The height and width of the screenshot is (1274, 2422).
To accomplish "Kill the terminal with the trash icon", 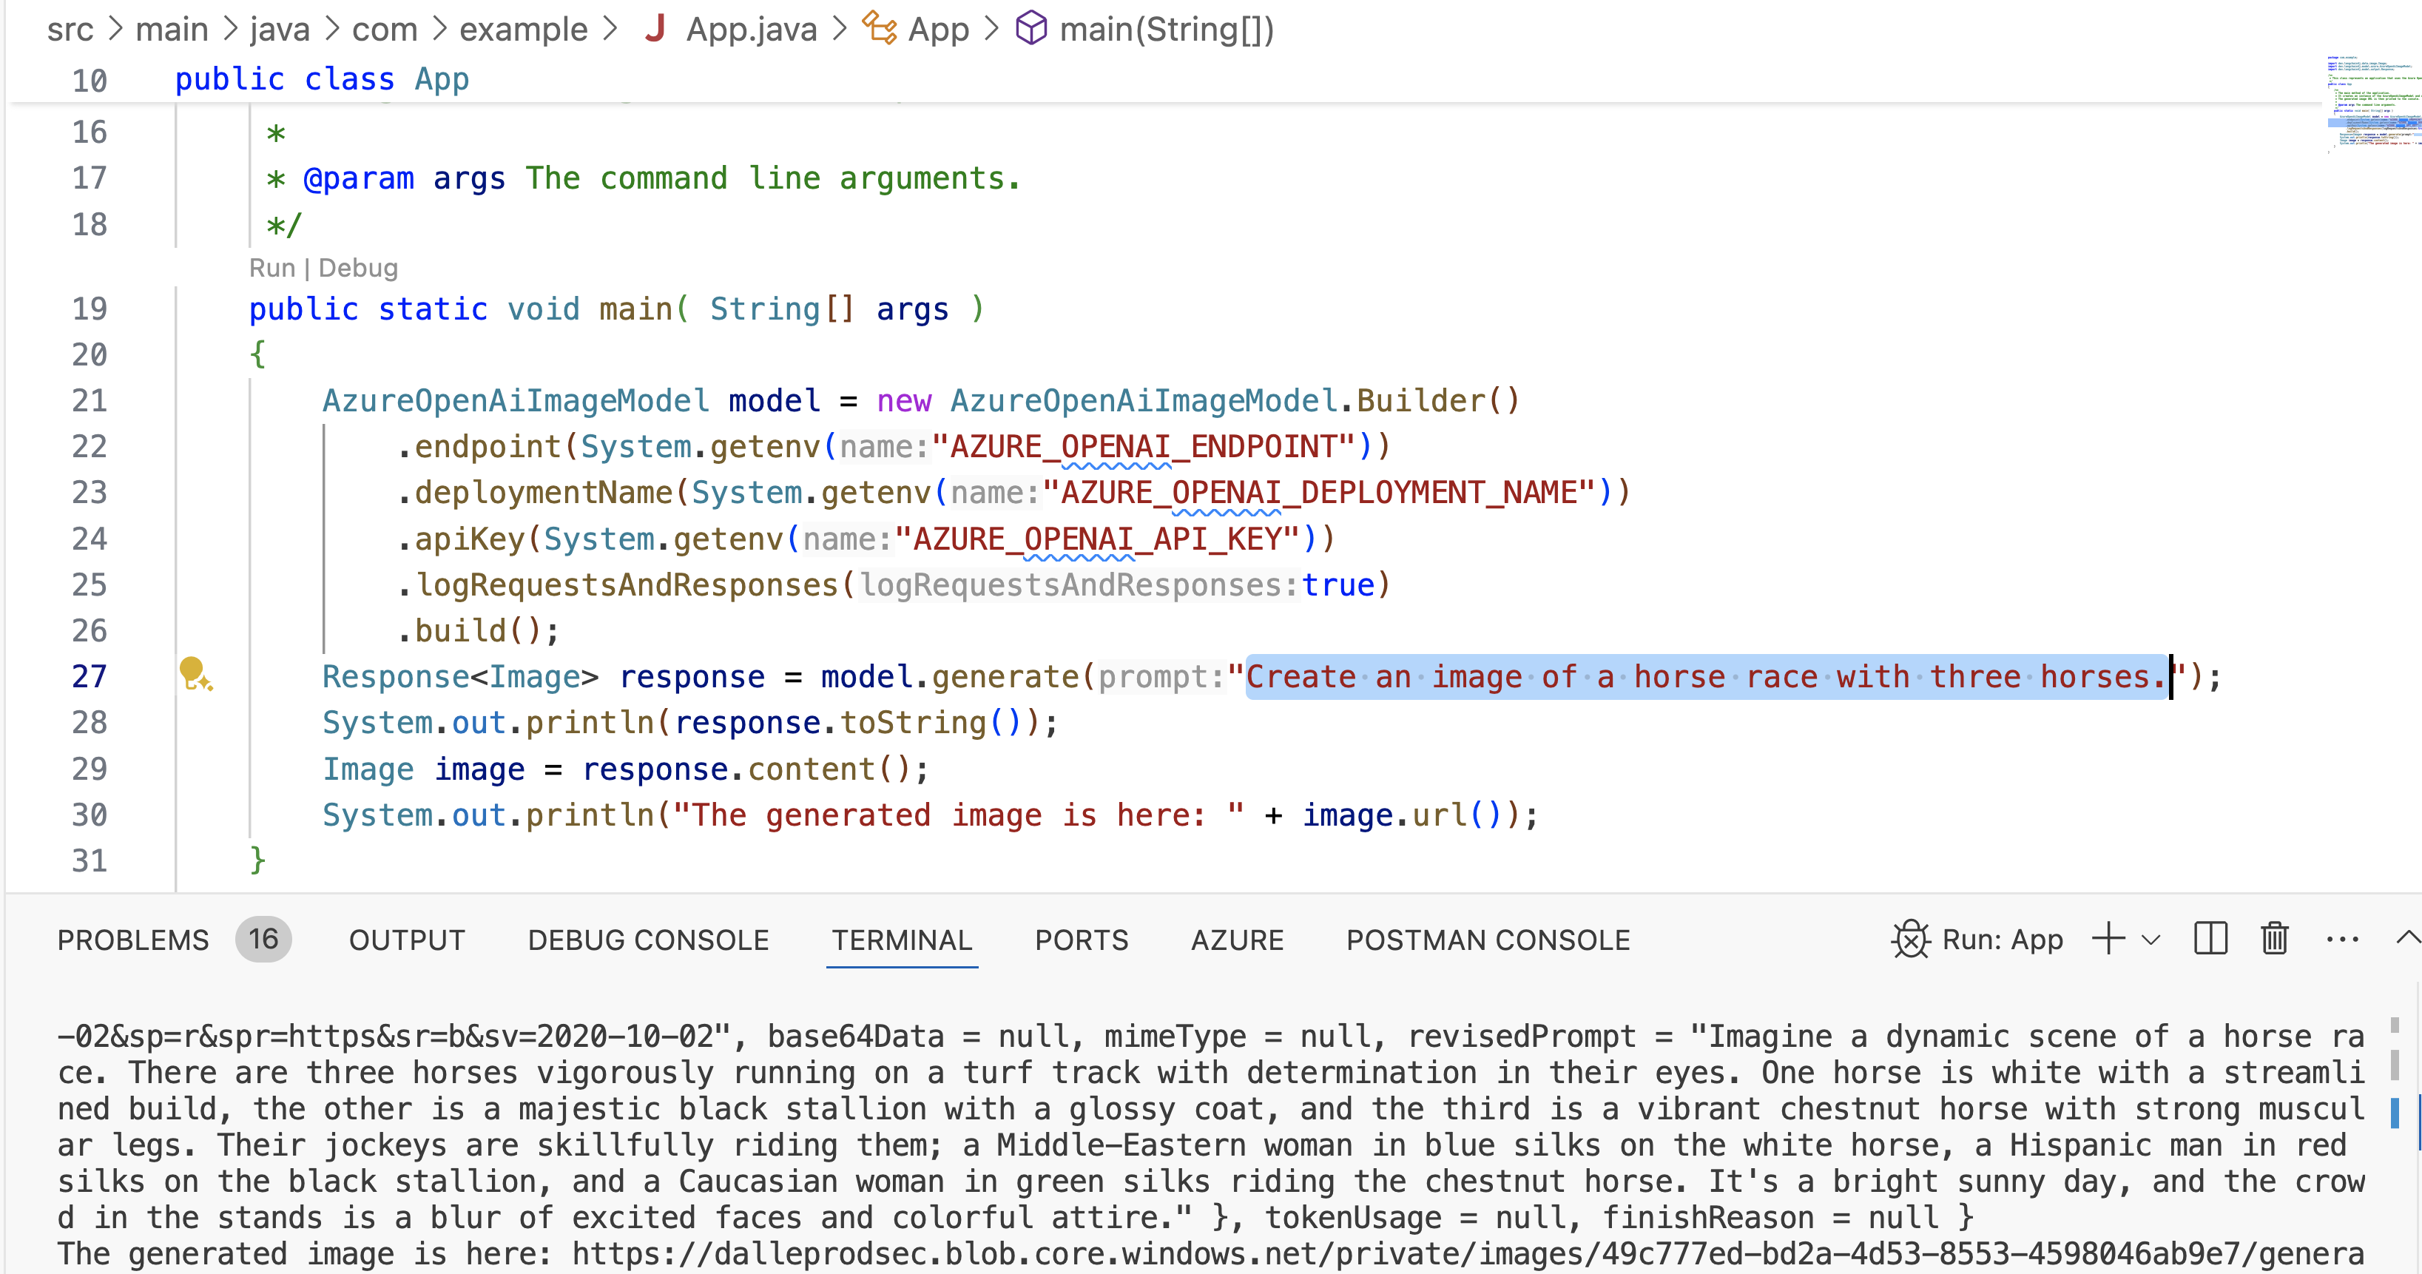I will [x=2274, y=938].
